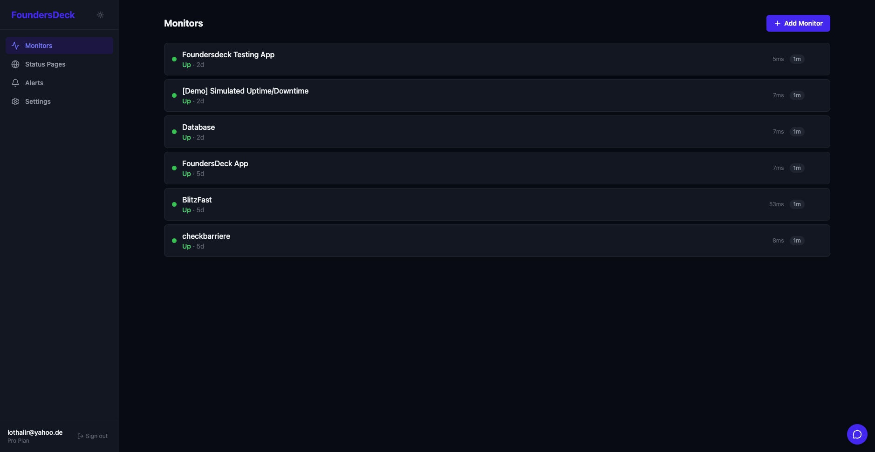Open the 1m interval badge on FoundersDeck App
This screenshot has width=875, height=452.
coord(797,168)
